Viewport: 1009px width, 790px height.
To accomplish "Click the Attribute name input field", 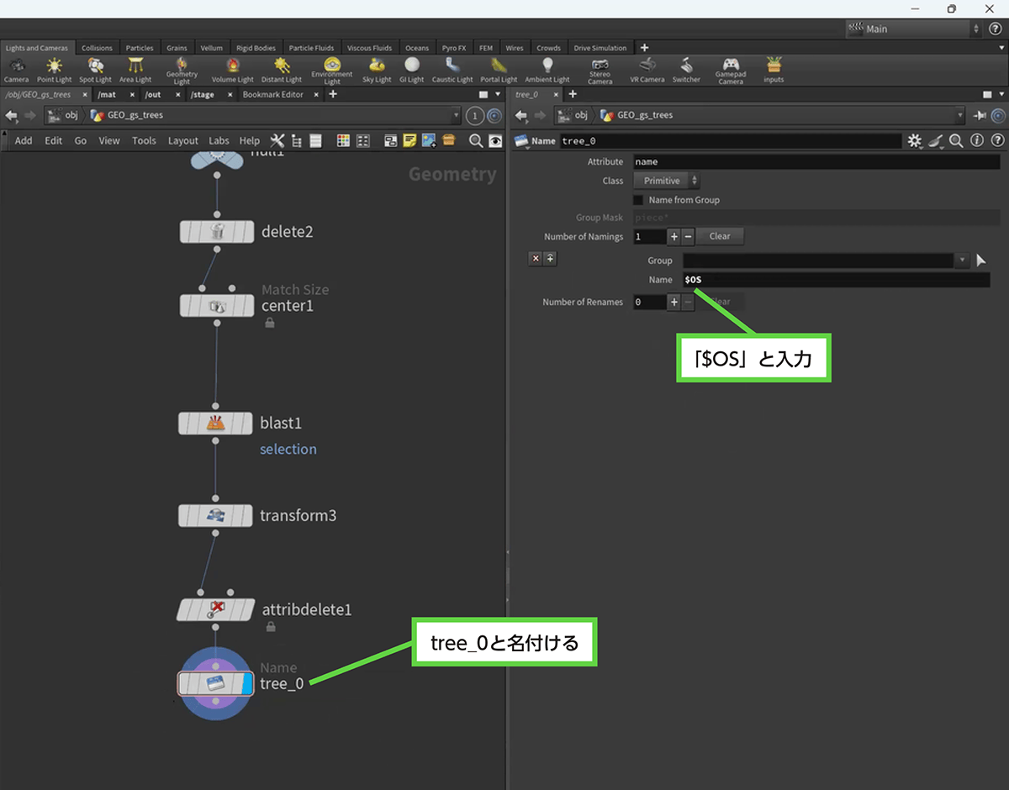I will [816, 161].
